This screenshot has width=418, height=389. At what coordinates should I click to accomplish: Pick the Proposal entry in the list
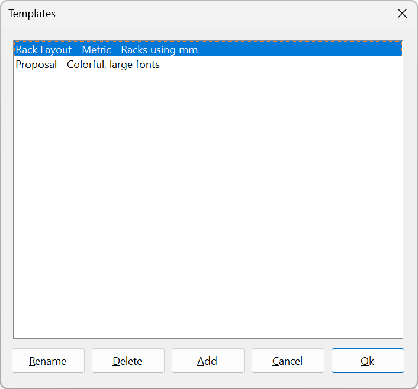pyautogui.click(x=88, y=65)
